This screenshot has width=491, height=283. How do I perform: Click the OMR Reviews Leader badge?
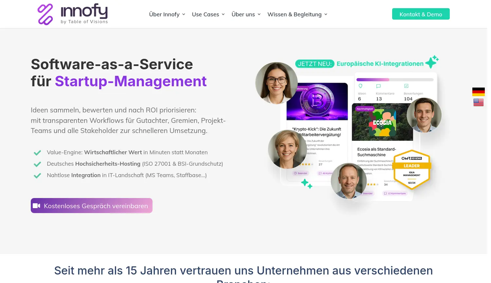point(412,170)
